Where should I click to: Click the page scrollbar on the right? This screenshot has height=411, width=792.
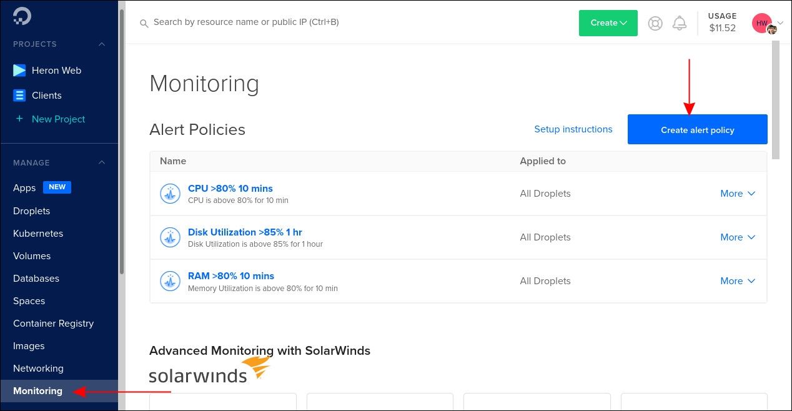tap(776, 94)
